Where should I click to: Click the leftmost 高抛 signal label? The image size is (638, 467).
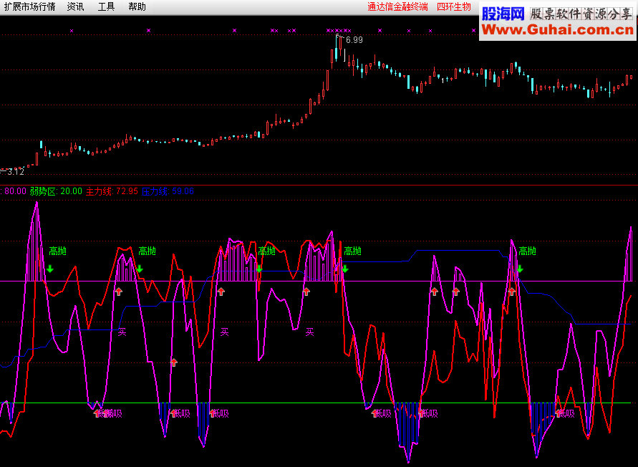coord(57,251)
